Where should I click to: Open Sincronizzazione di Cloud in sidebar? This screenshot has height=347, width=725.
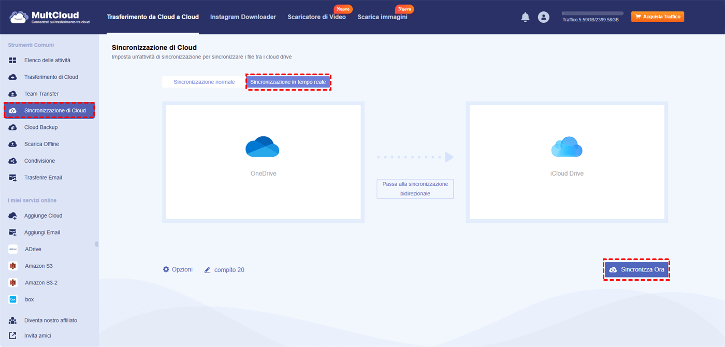(49, 110)
